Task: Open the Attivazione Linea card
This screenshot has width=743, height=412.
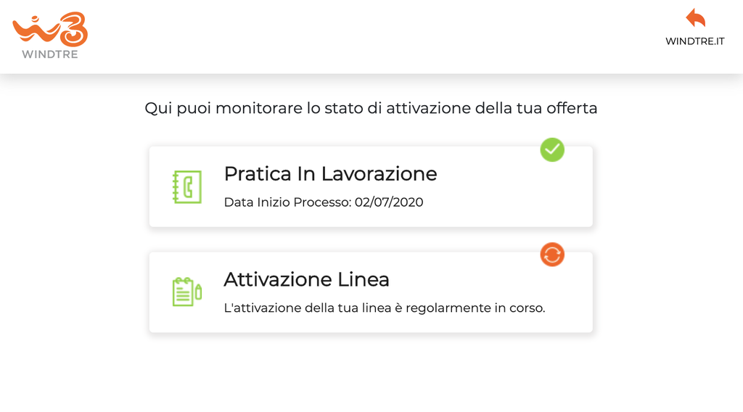Action: pyautogui.click(x=371, y=292)
